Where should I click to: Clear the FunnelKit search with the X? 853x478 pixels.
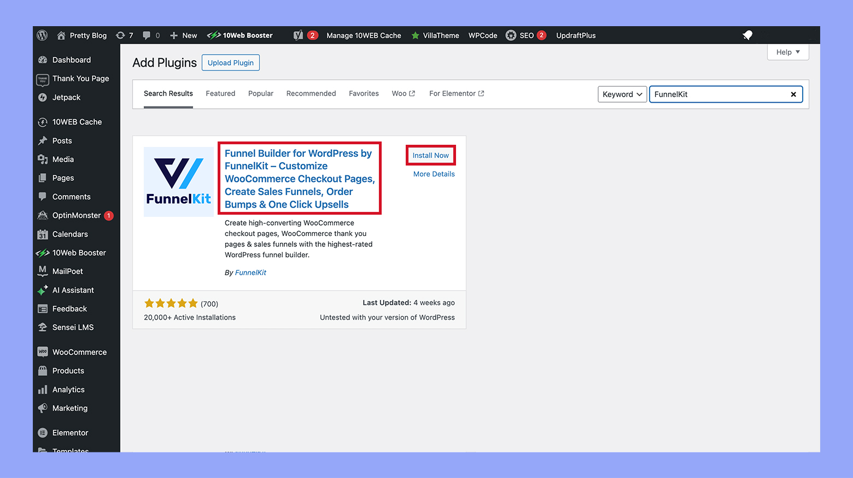[x=793, y=94]
